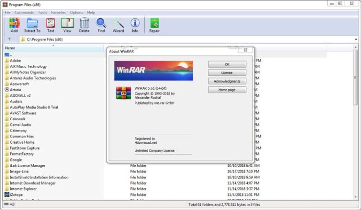This screenshot has width=361, height=210.
Task: Click the 11/4/2018 11:51 PM date cell
Action: tap(244, 194)
